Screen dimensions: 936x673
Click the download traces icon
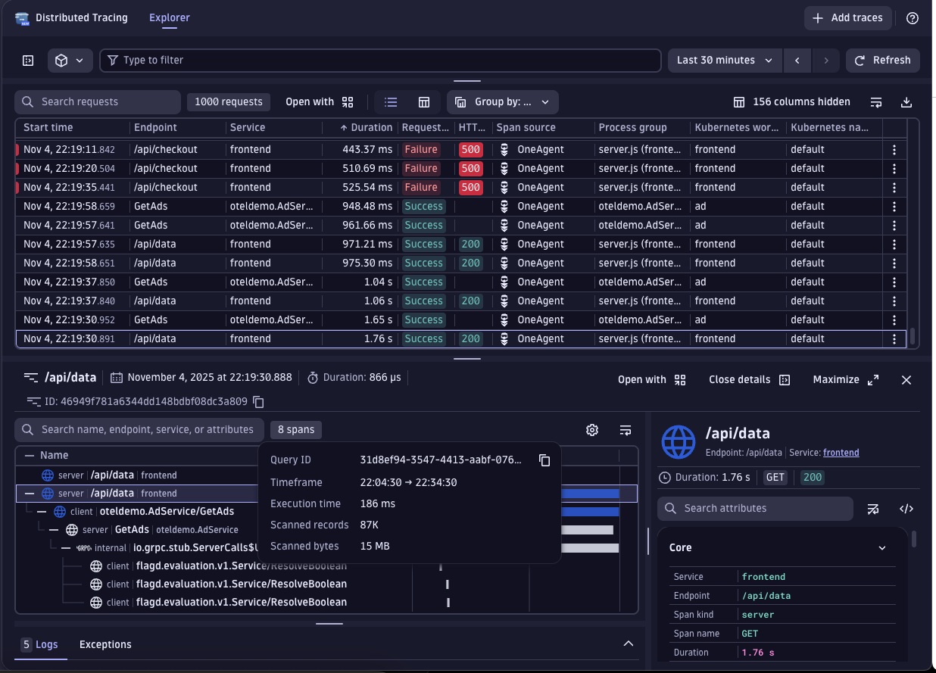click(906, 101)
